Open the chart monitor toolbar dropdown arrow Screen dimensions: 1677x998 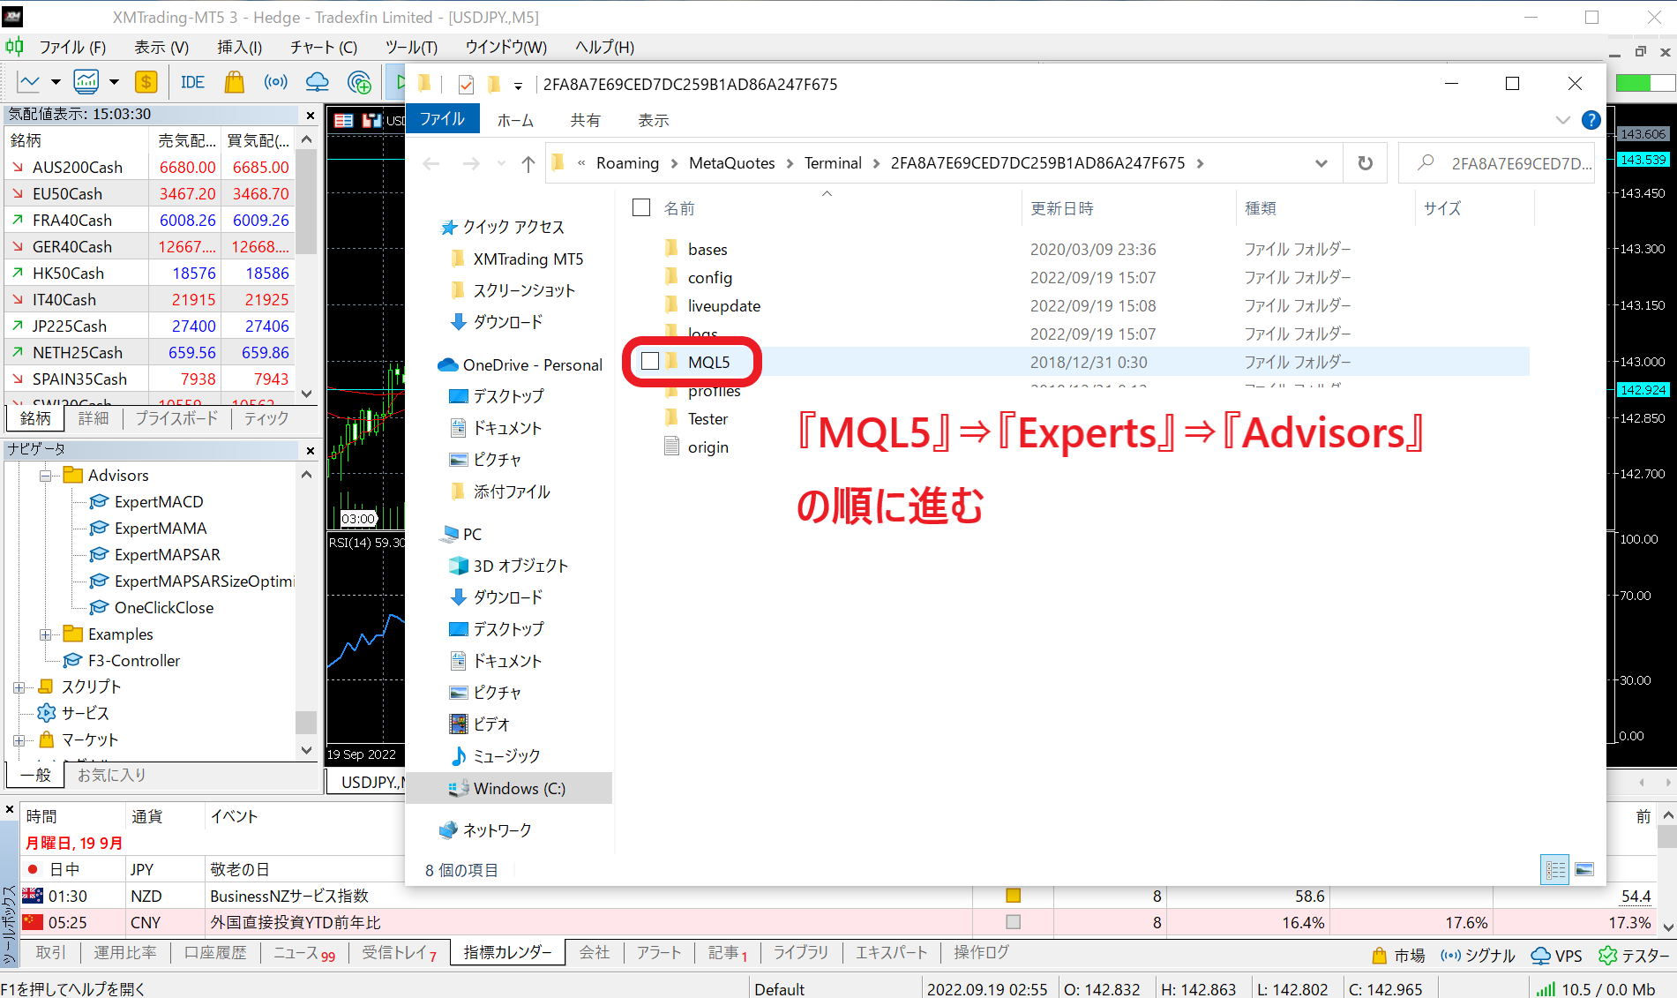click(114, 82)
